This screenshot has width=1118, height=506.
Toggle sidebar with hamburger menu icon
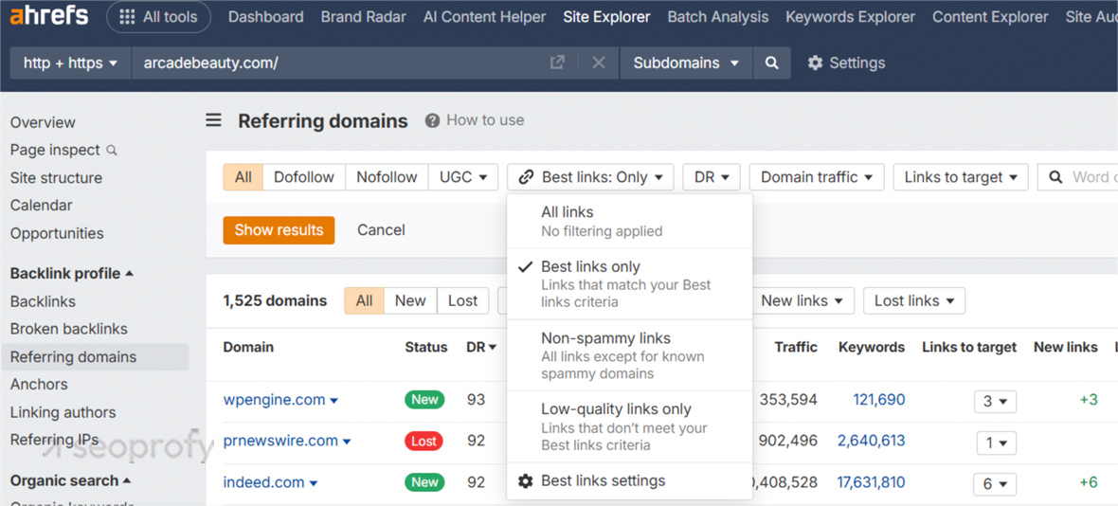(x=214, y=120)
